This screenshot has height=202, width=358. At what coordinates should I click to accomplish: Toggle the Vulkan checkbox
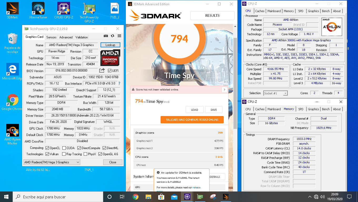tap(47, 154)
